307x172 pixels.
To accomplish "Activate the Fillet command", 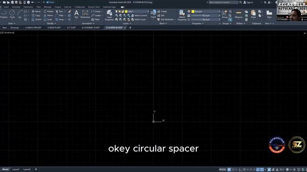I will pyautogui.click(x=59, y=15).
